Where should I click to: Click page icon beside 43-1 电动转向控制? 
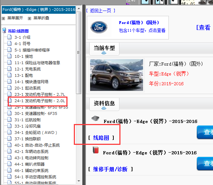tap(10, 158)
